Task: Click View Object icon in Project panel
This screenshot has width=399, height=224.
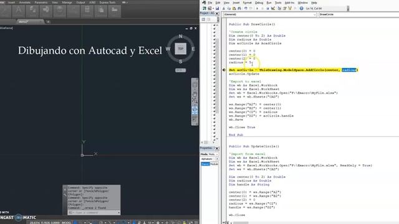Action: point(209,19)
